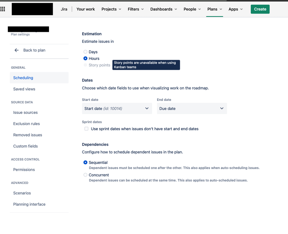Enable use sprint dates checkbox

pyautogui.click(x=86, y=129)
